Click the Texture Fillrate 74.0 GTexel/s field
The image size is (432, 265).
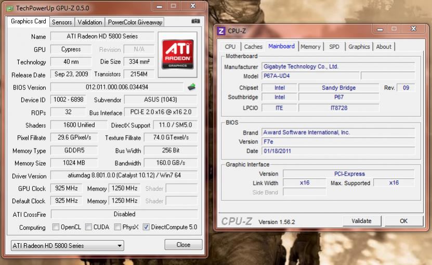pyautogui.click(x=171, y=138)
